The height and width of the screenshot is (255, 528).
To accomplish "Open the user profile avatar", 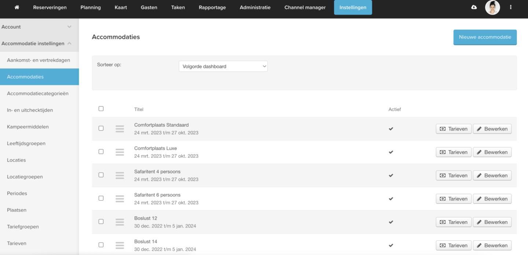I will pos(492,7).
